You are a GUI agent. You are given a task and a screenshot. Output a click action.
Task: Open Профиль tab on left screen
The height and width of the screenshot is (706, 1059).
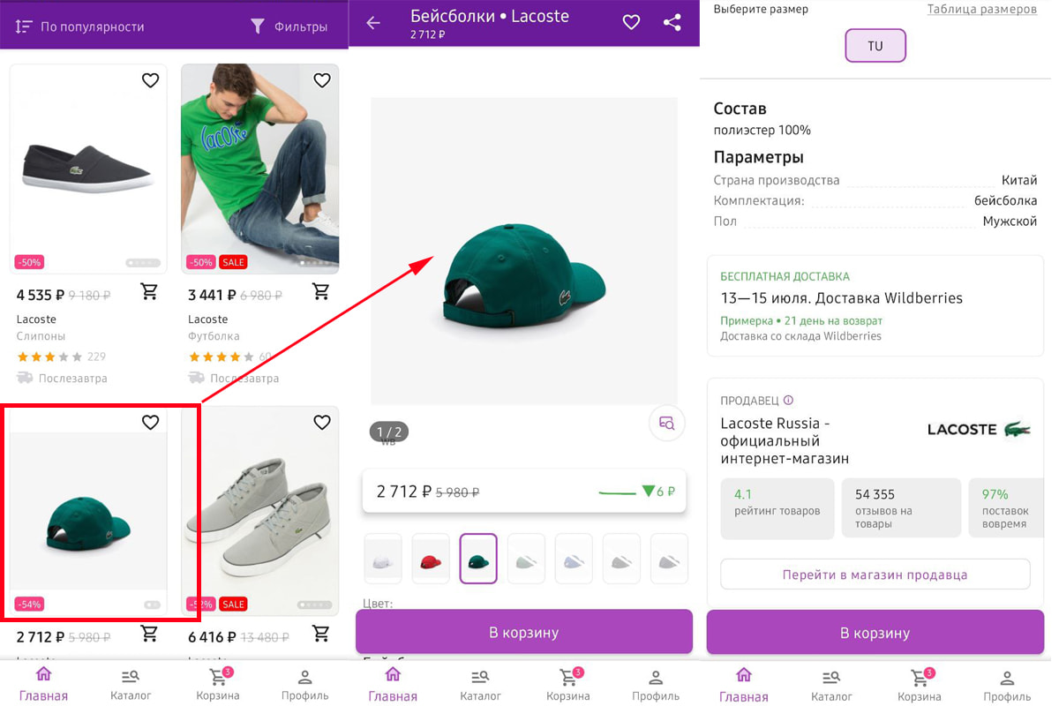click(305, 684)
